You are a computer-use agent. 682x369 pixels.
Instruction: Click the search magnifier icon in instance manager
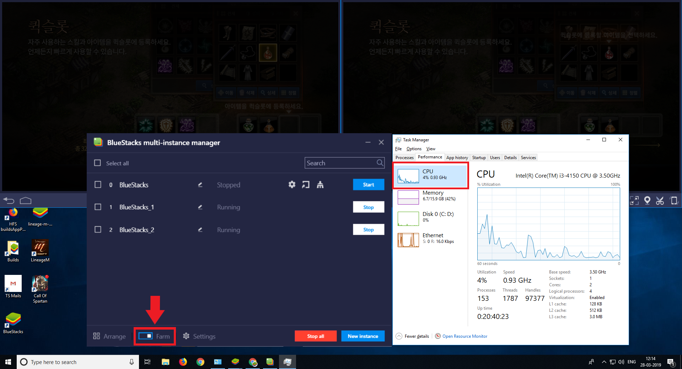[x=380, y=163]
